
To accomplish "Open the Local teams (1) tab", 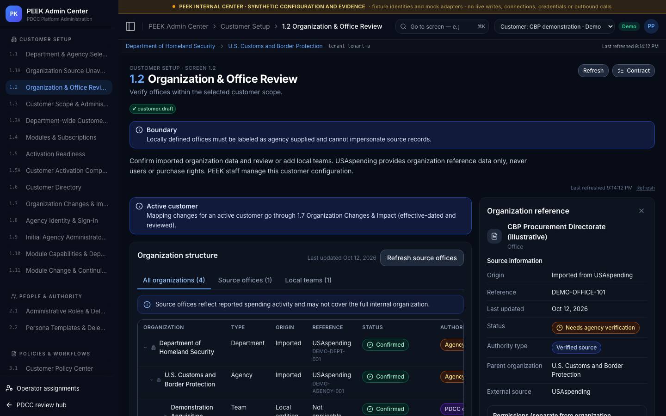I will (308, 280).
